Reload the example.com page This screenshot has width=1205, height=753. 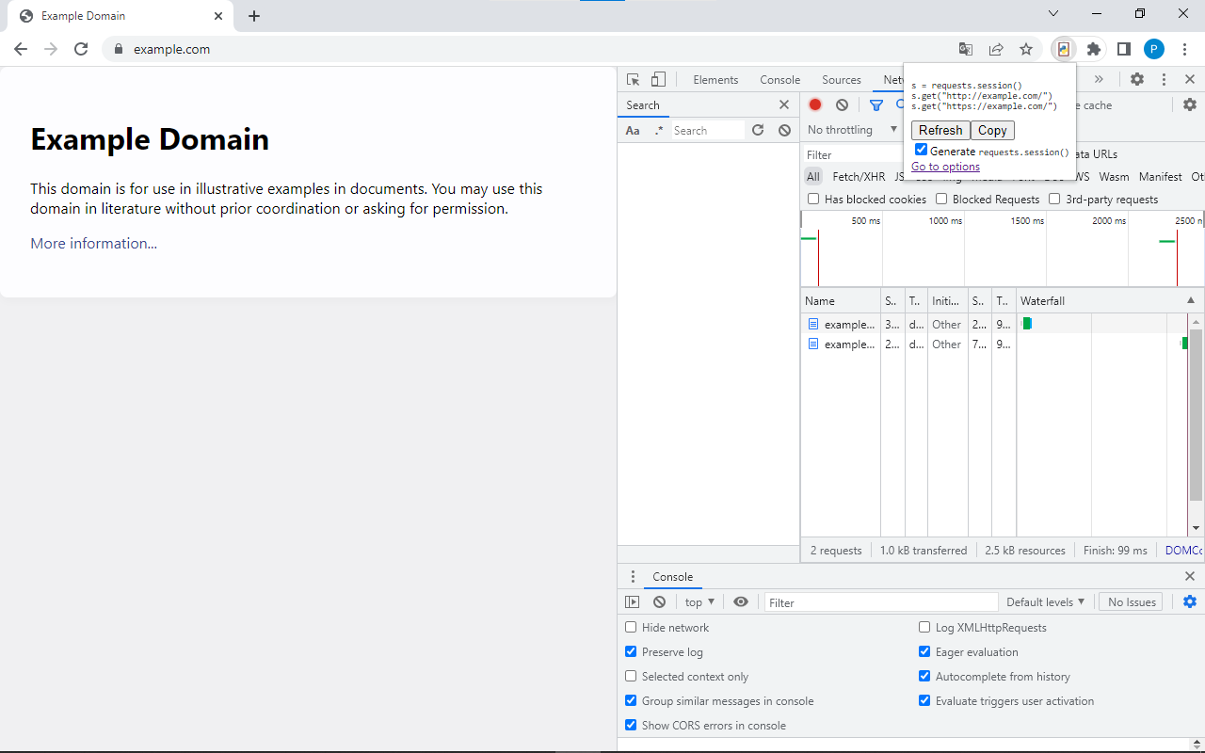tap(81, 49)
